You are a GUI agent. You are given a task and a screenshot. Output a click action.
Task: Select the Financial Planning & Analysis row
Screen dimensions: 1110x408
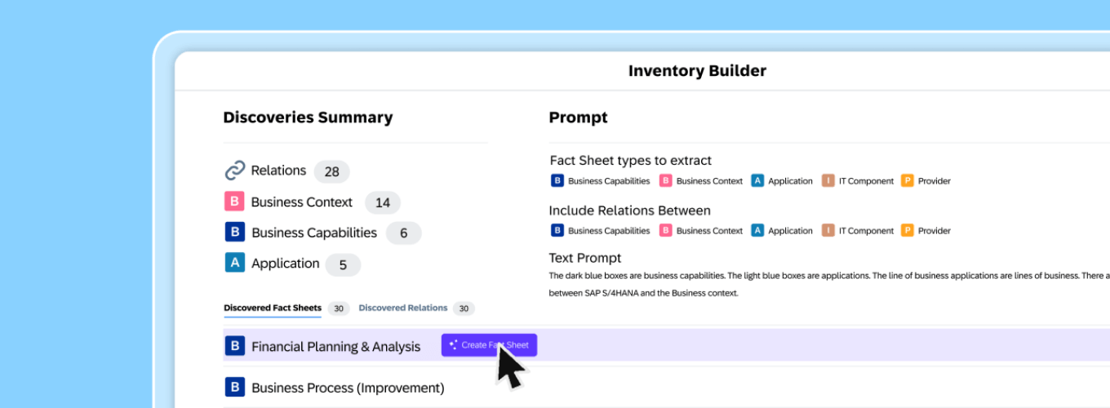335,347
